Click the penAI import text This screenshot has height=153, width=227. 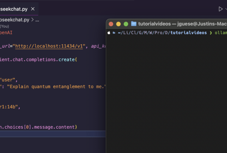pyautogui.click(x=6, y=33)
